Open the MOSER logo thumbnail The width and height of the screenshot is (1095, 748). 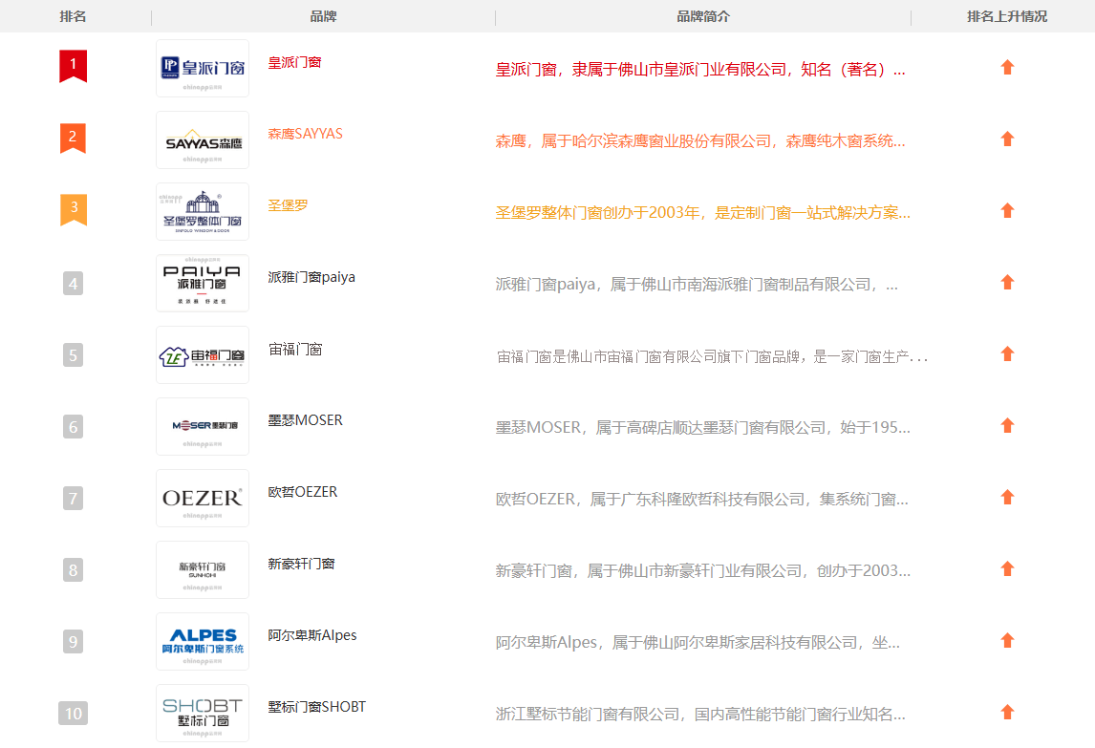[x=203, y=427]
